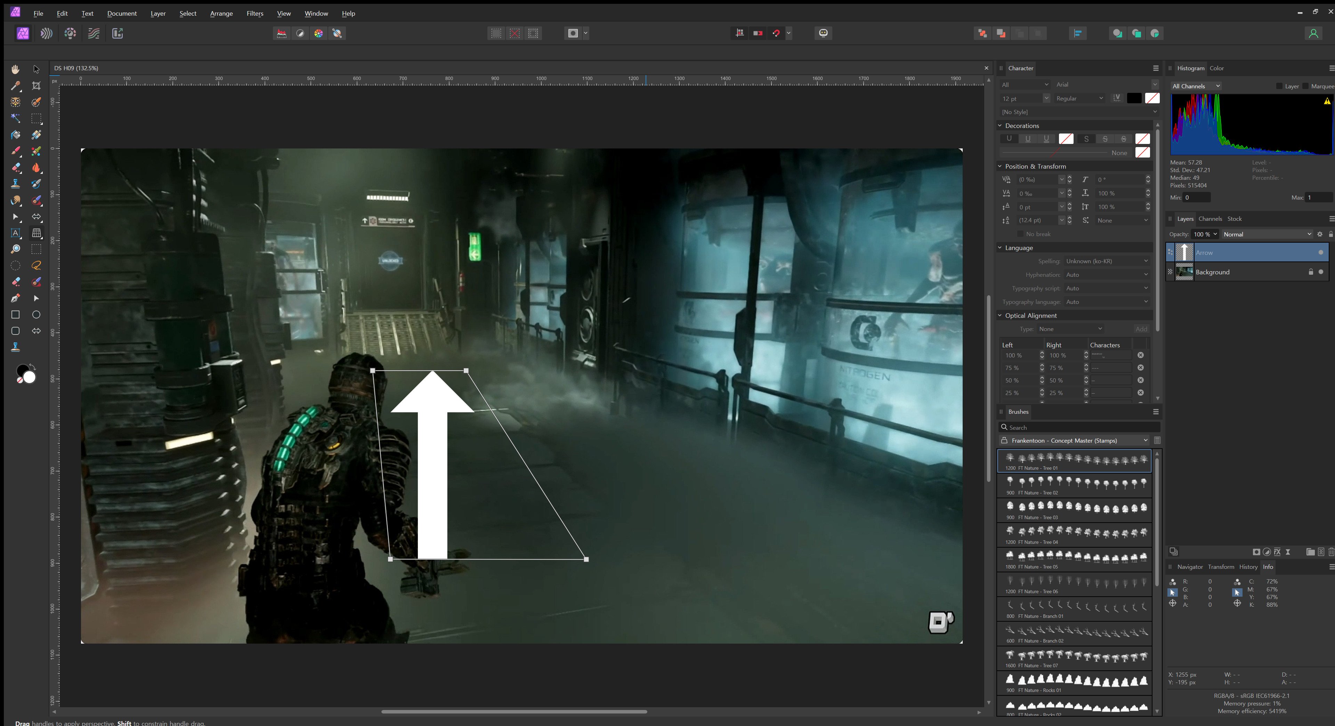The width and height of the screenshot is (1335, 726).
Task: Open the Character panel hamburger menu
Action: 1156,68
